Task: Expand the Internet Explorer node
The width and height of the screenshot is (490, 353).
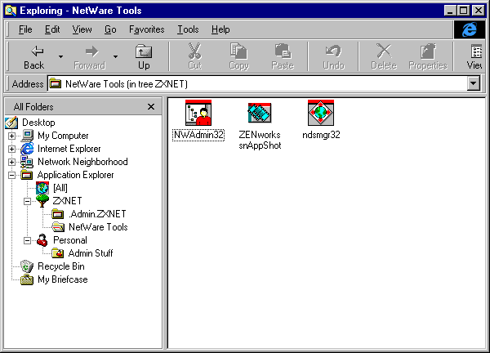Action: (11, 149)
